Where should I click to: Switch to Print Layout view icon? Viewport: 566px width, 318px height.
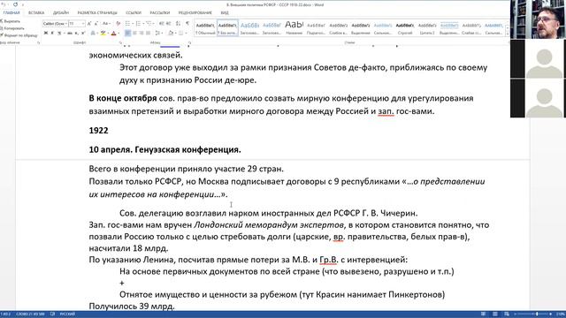point(495,314)
